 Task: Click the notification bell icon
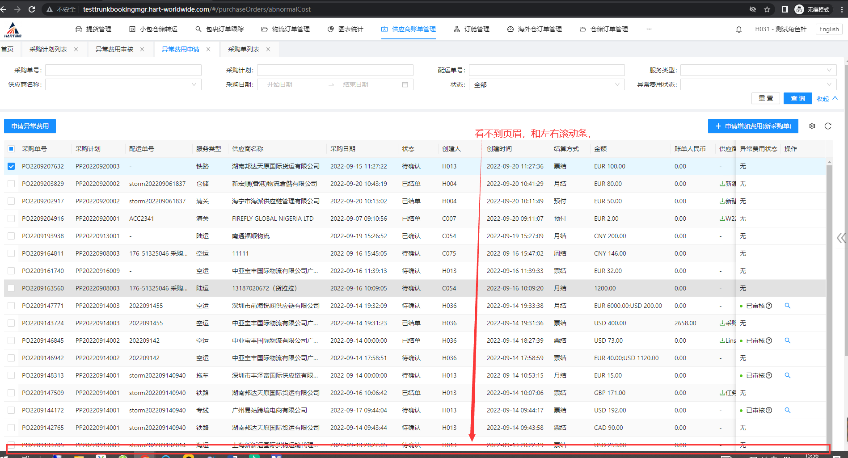click(x=739, y=29)
